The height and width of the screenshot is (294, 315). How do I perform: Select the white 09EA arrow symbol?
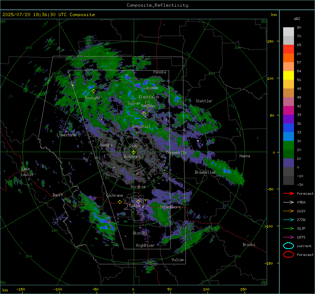pyautogui.click(x=288, y=202)
